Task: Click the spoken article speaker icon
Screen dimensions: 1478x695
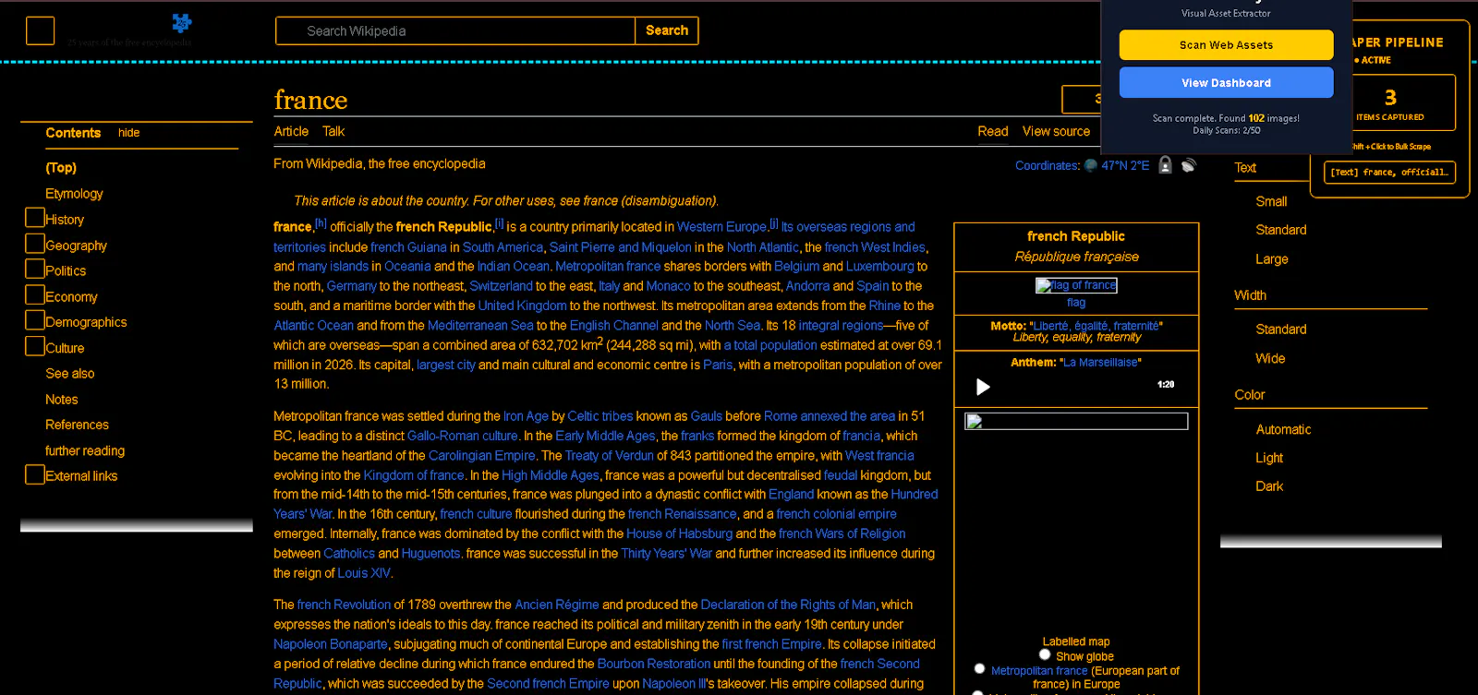Action: (1188, 165)
